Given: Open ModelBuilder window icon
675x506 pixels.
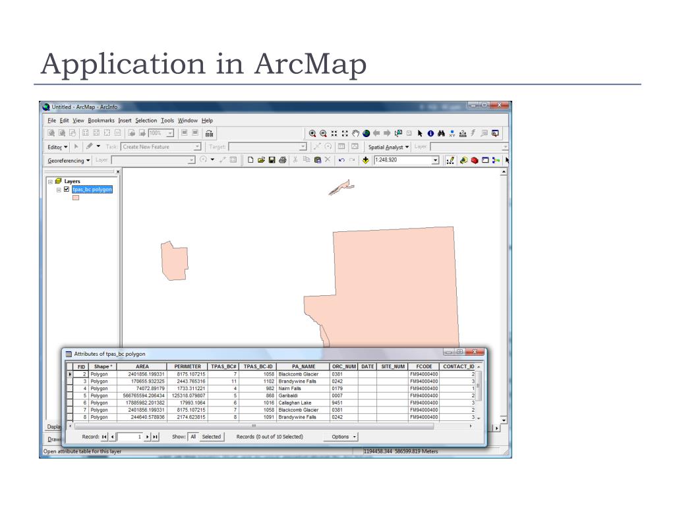Looking at the screenshot, I should point(496,160).
